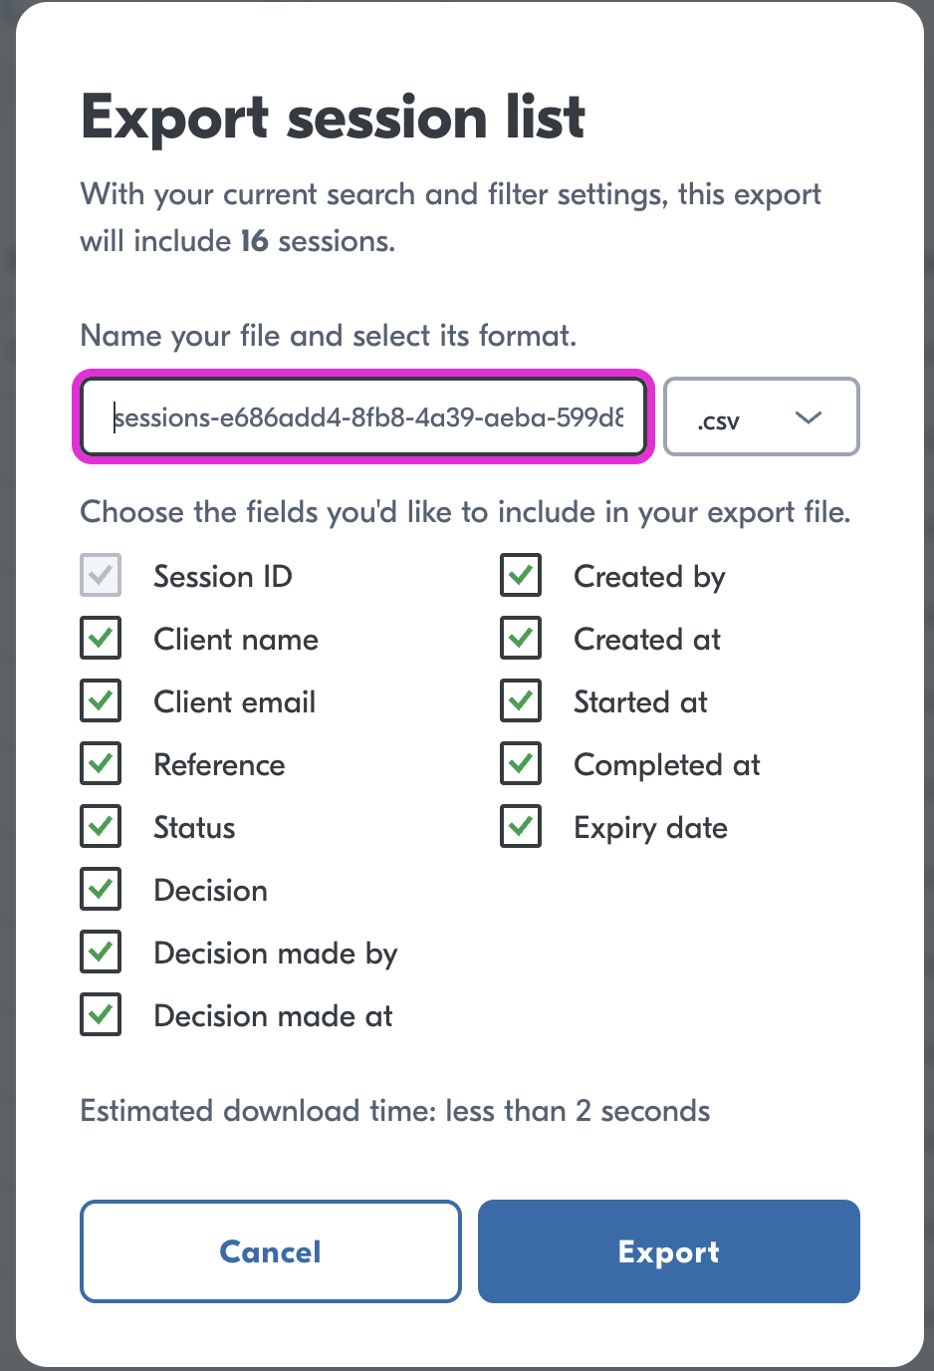Click the chevron arrow in format selector
Viewport: 934px width, 1371px height.
coord(809,417)
